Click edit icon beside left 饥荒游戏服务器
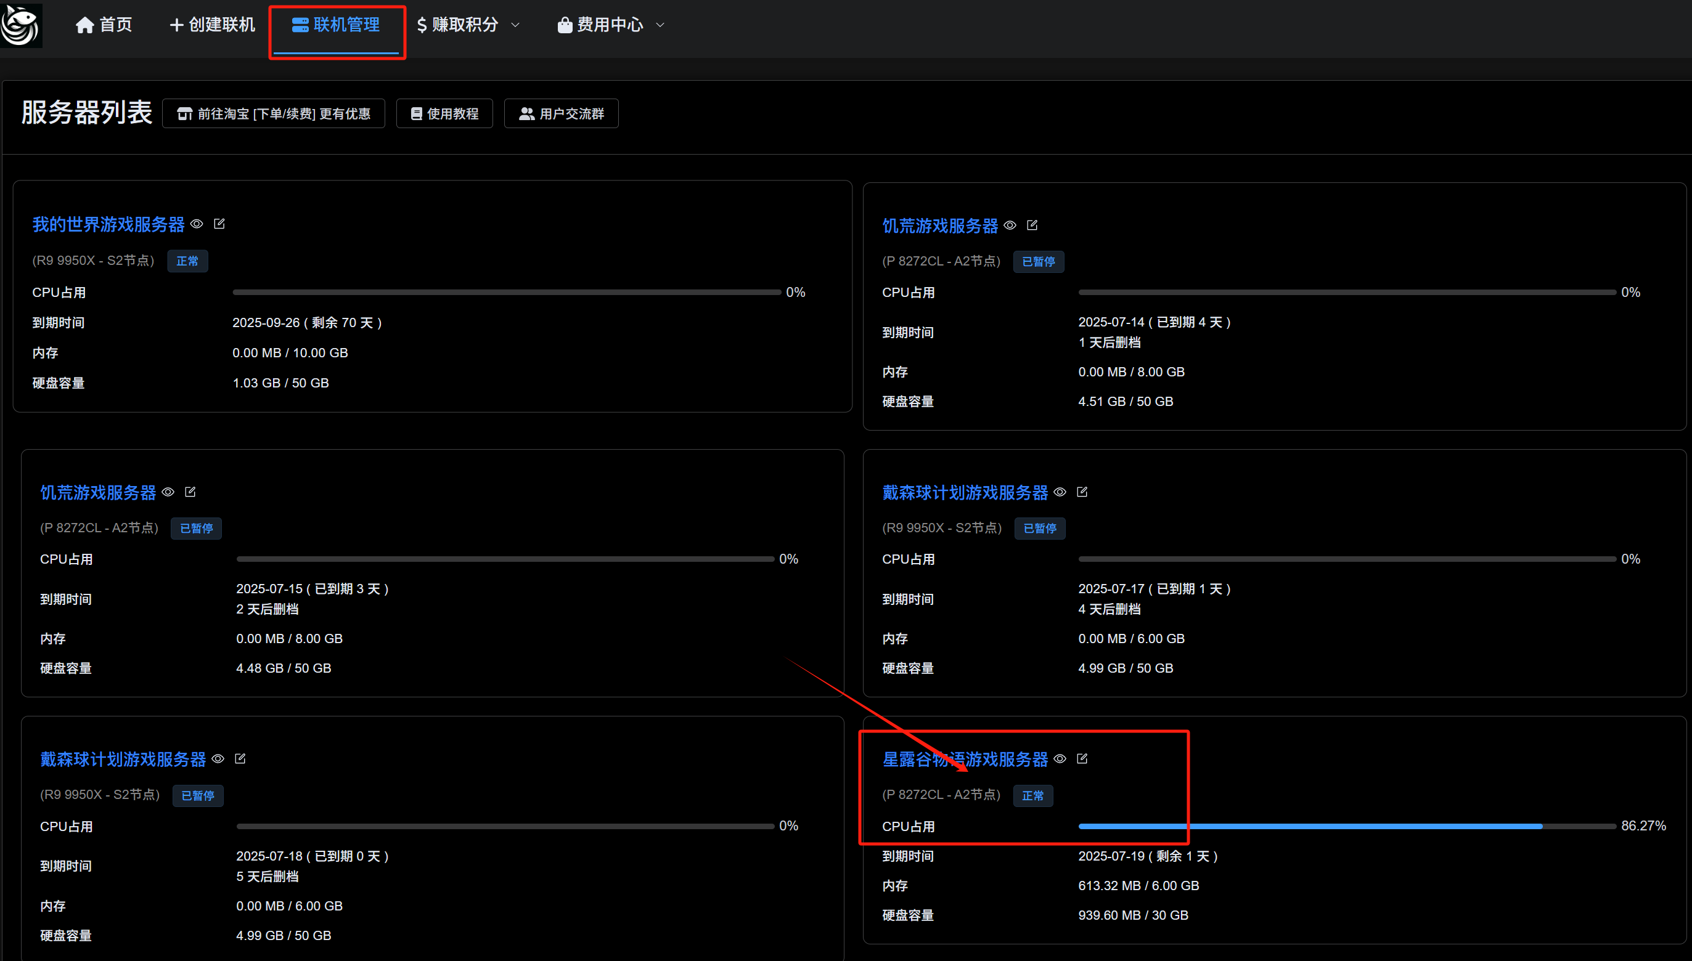This screenshot has height=961, width=1692. [190, 492]
